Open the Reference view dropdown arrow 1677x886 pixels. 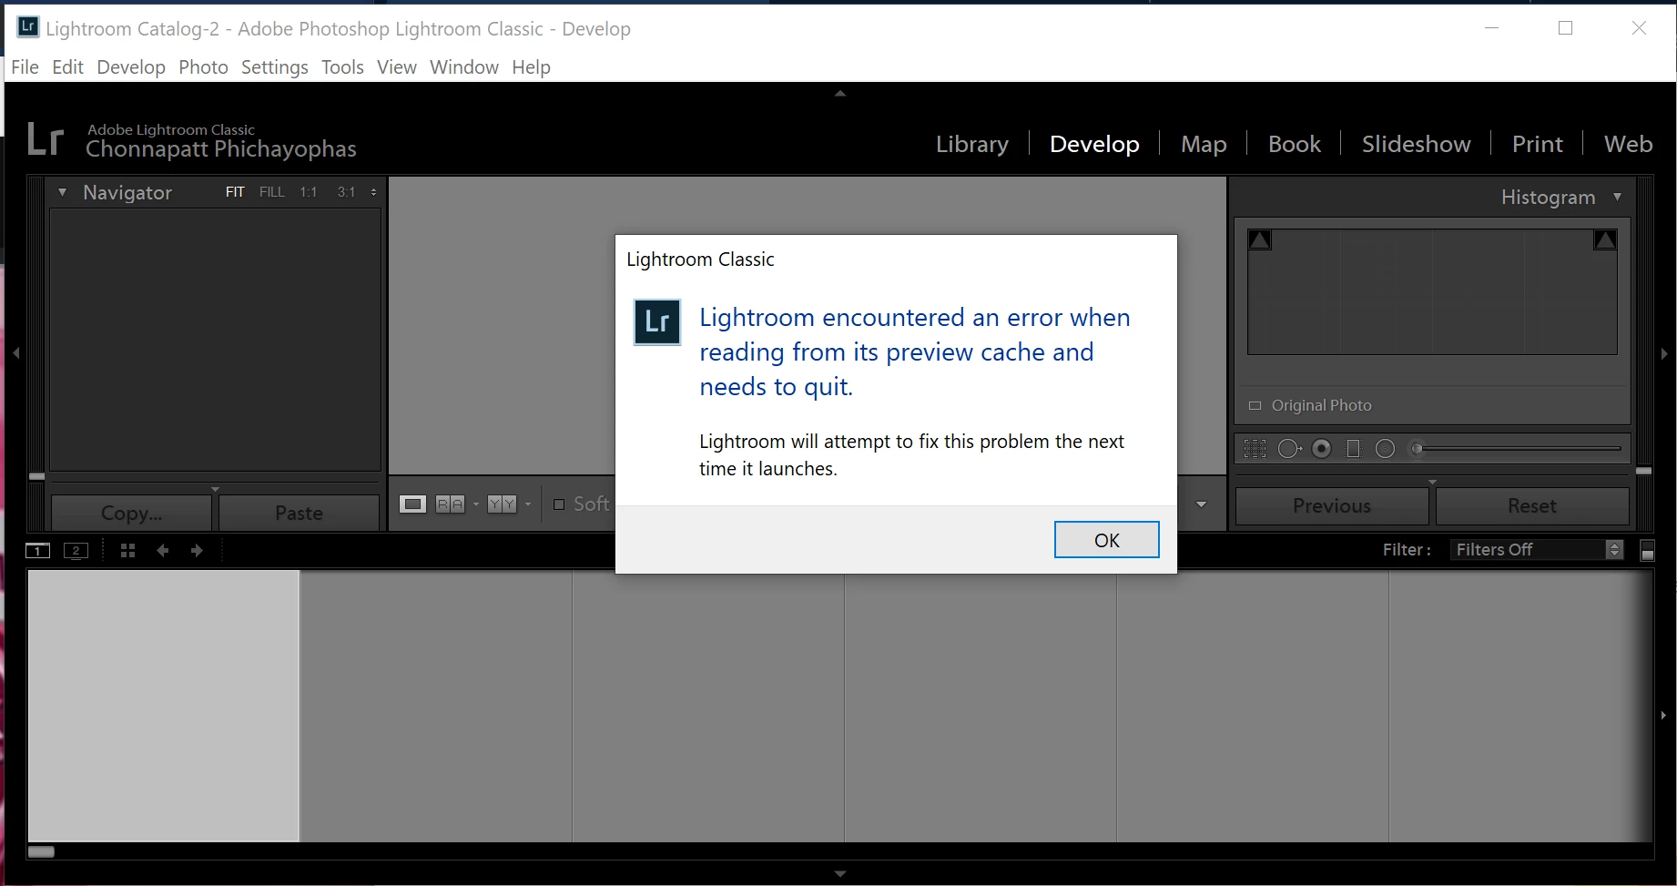[476, 504]
